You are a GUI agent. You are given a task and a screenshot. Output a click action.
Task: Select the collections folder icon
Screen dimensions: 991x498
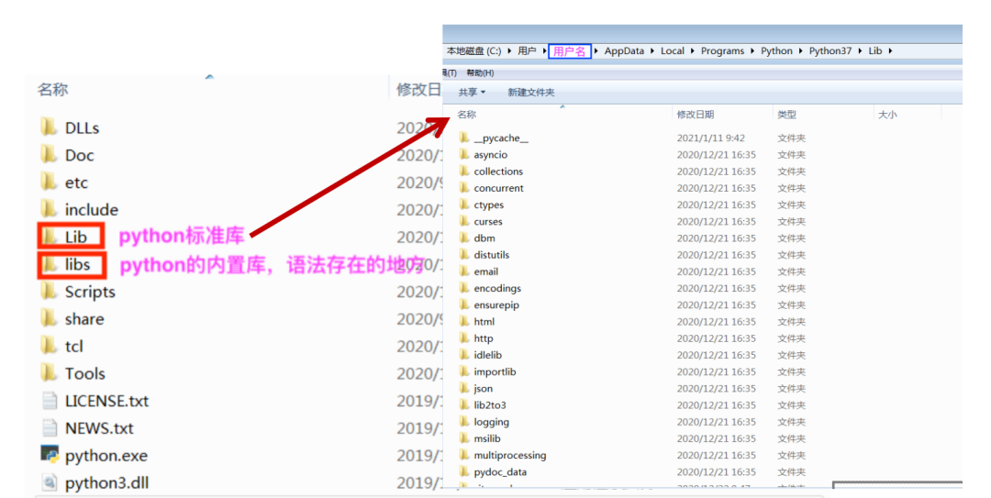coord(464,172)
